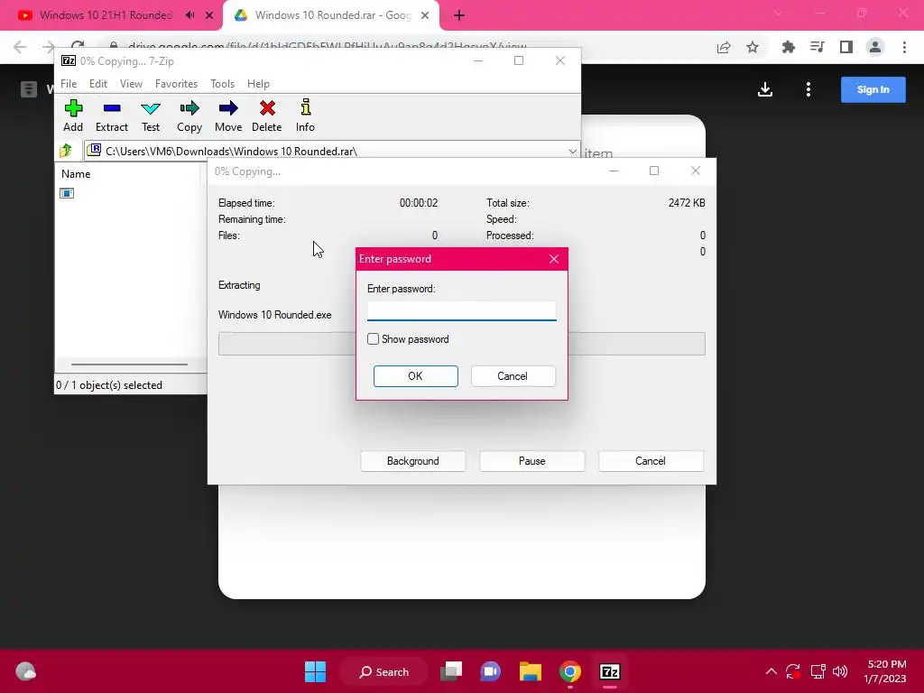
Task: Open the Chat taskbar icon
Action: [490, 671]
